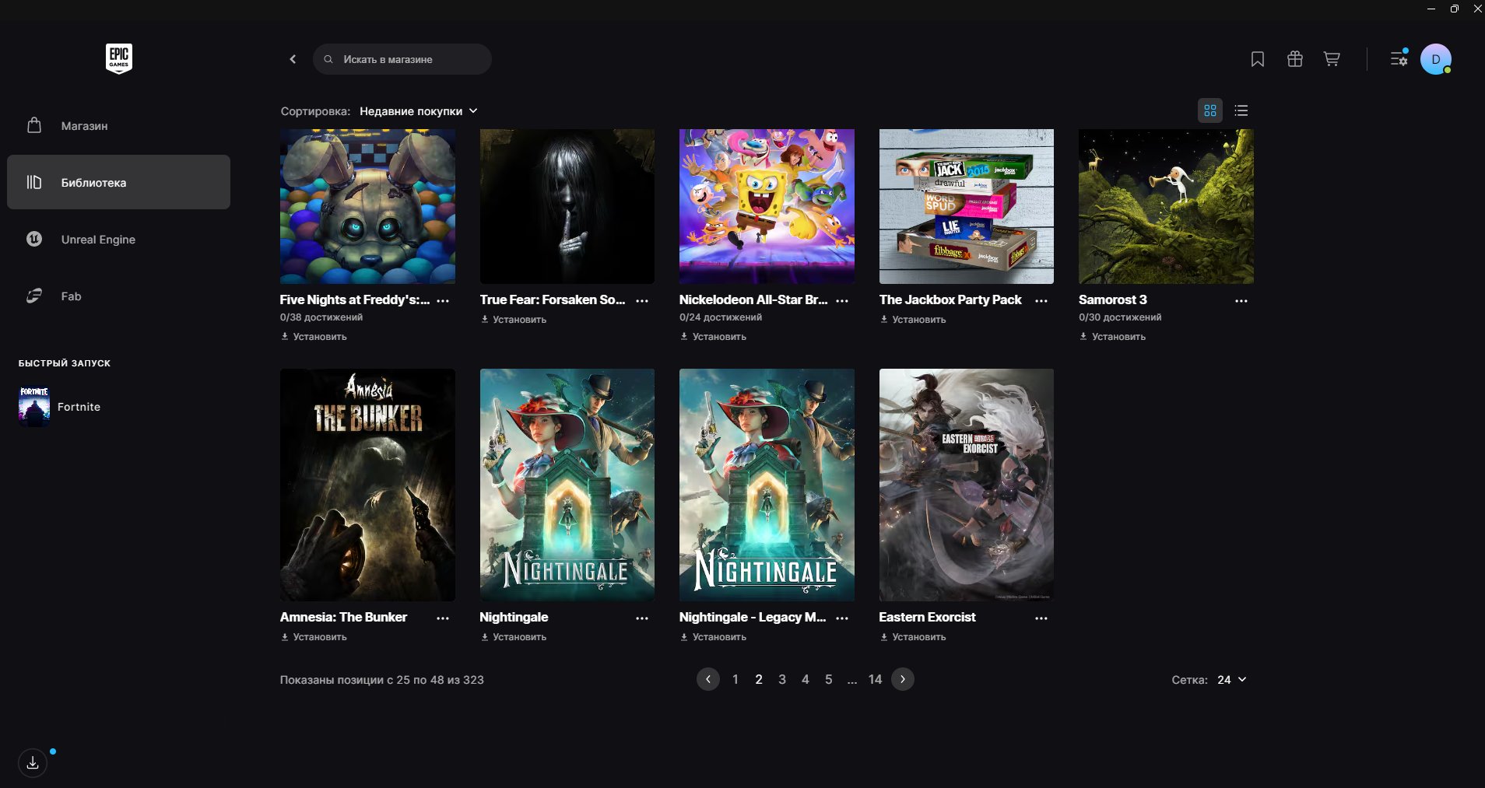This screenshot has width=1485, height=788.
Task: Open options menu for Amnesia: The Bunker
Action: tap(443, 618)
